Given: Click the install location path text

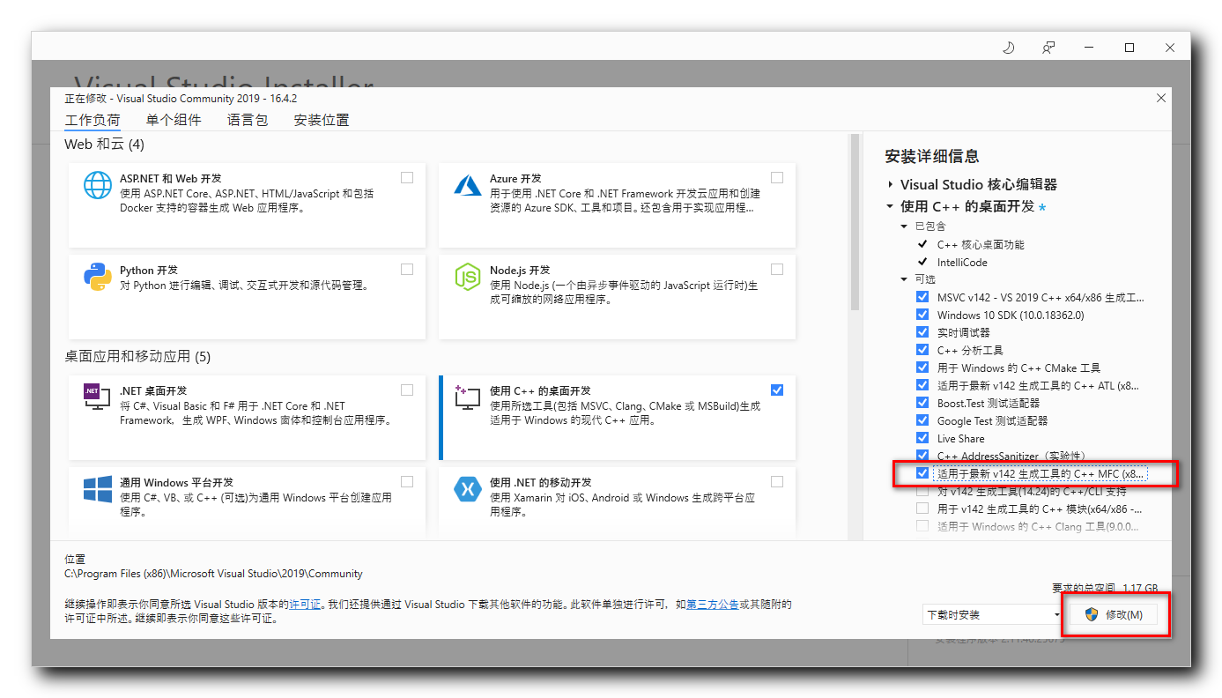Looking at the screenshot, I should coord(213,574).
